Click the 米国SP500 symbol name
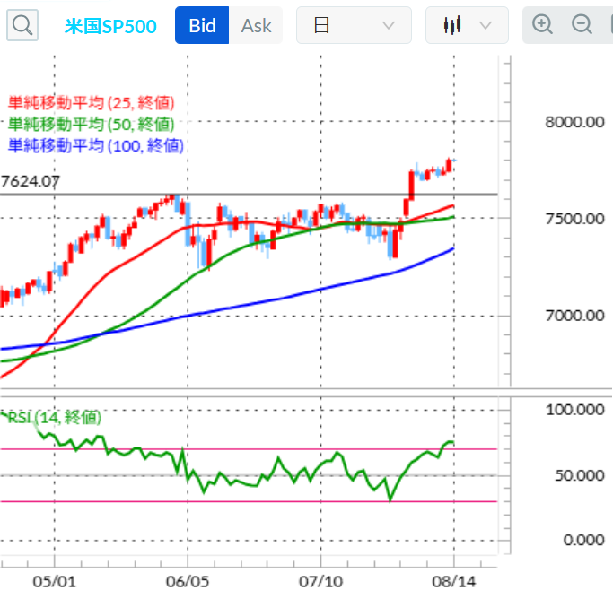Image resolution: width=613 pixels, height=590 pixels. pyautogui.click(x=110, y=26)
